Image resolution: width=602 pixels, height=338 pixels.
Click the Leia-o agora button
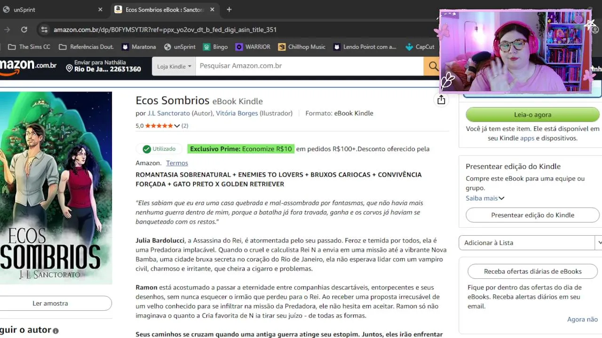532,115
